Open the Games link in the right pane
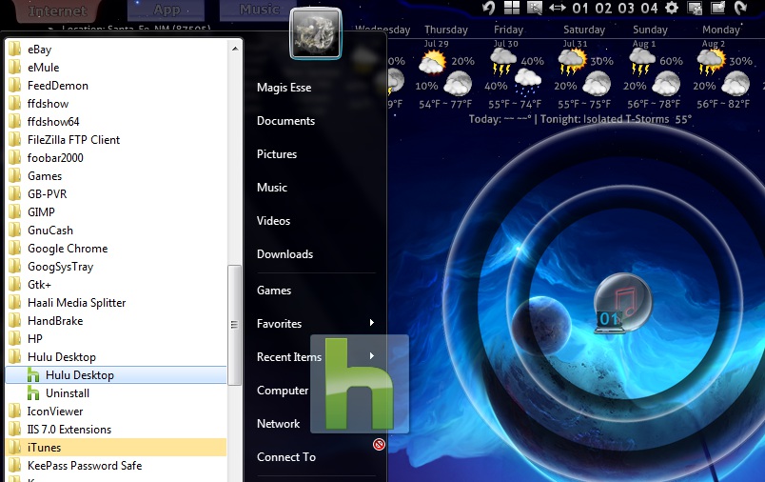The width and height of the screenshot is (765, 482). [274, 291]
